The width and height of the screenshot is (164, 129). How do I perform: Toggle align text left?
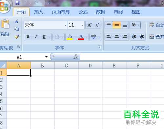pyautogui.click(x=109, y=37)
